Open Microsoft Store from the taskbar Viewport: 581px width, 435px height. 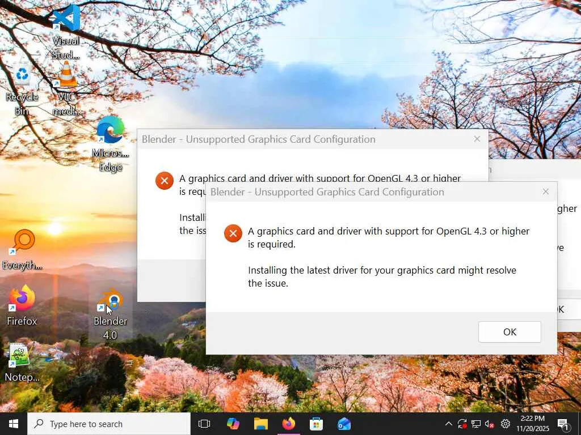(x=316, y=424)
